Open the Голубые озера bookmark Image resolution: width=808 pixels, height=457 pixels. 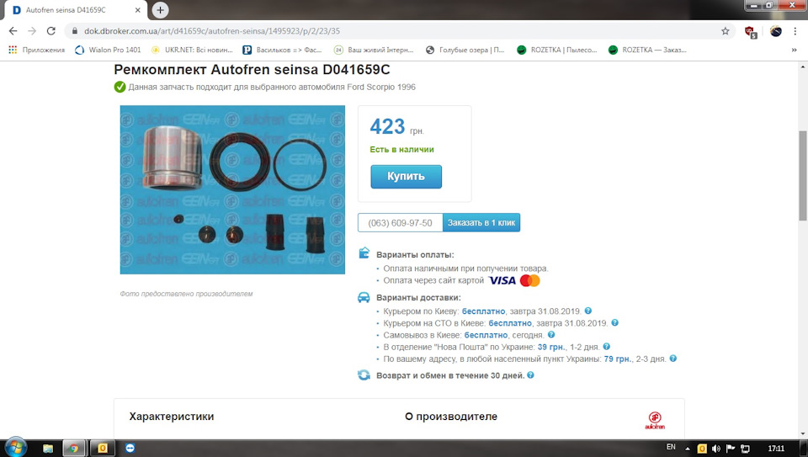465,50
